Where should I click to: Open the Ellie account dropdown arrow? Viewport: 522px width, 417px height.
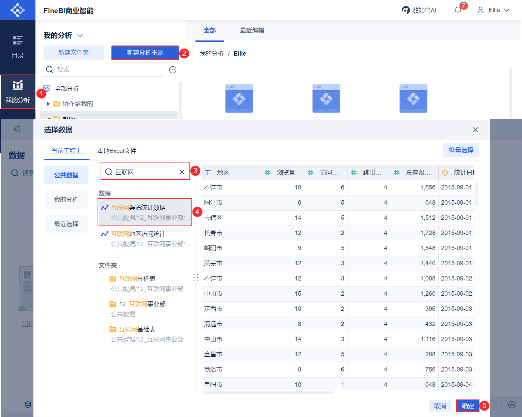point(506,10)
